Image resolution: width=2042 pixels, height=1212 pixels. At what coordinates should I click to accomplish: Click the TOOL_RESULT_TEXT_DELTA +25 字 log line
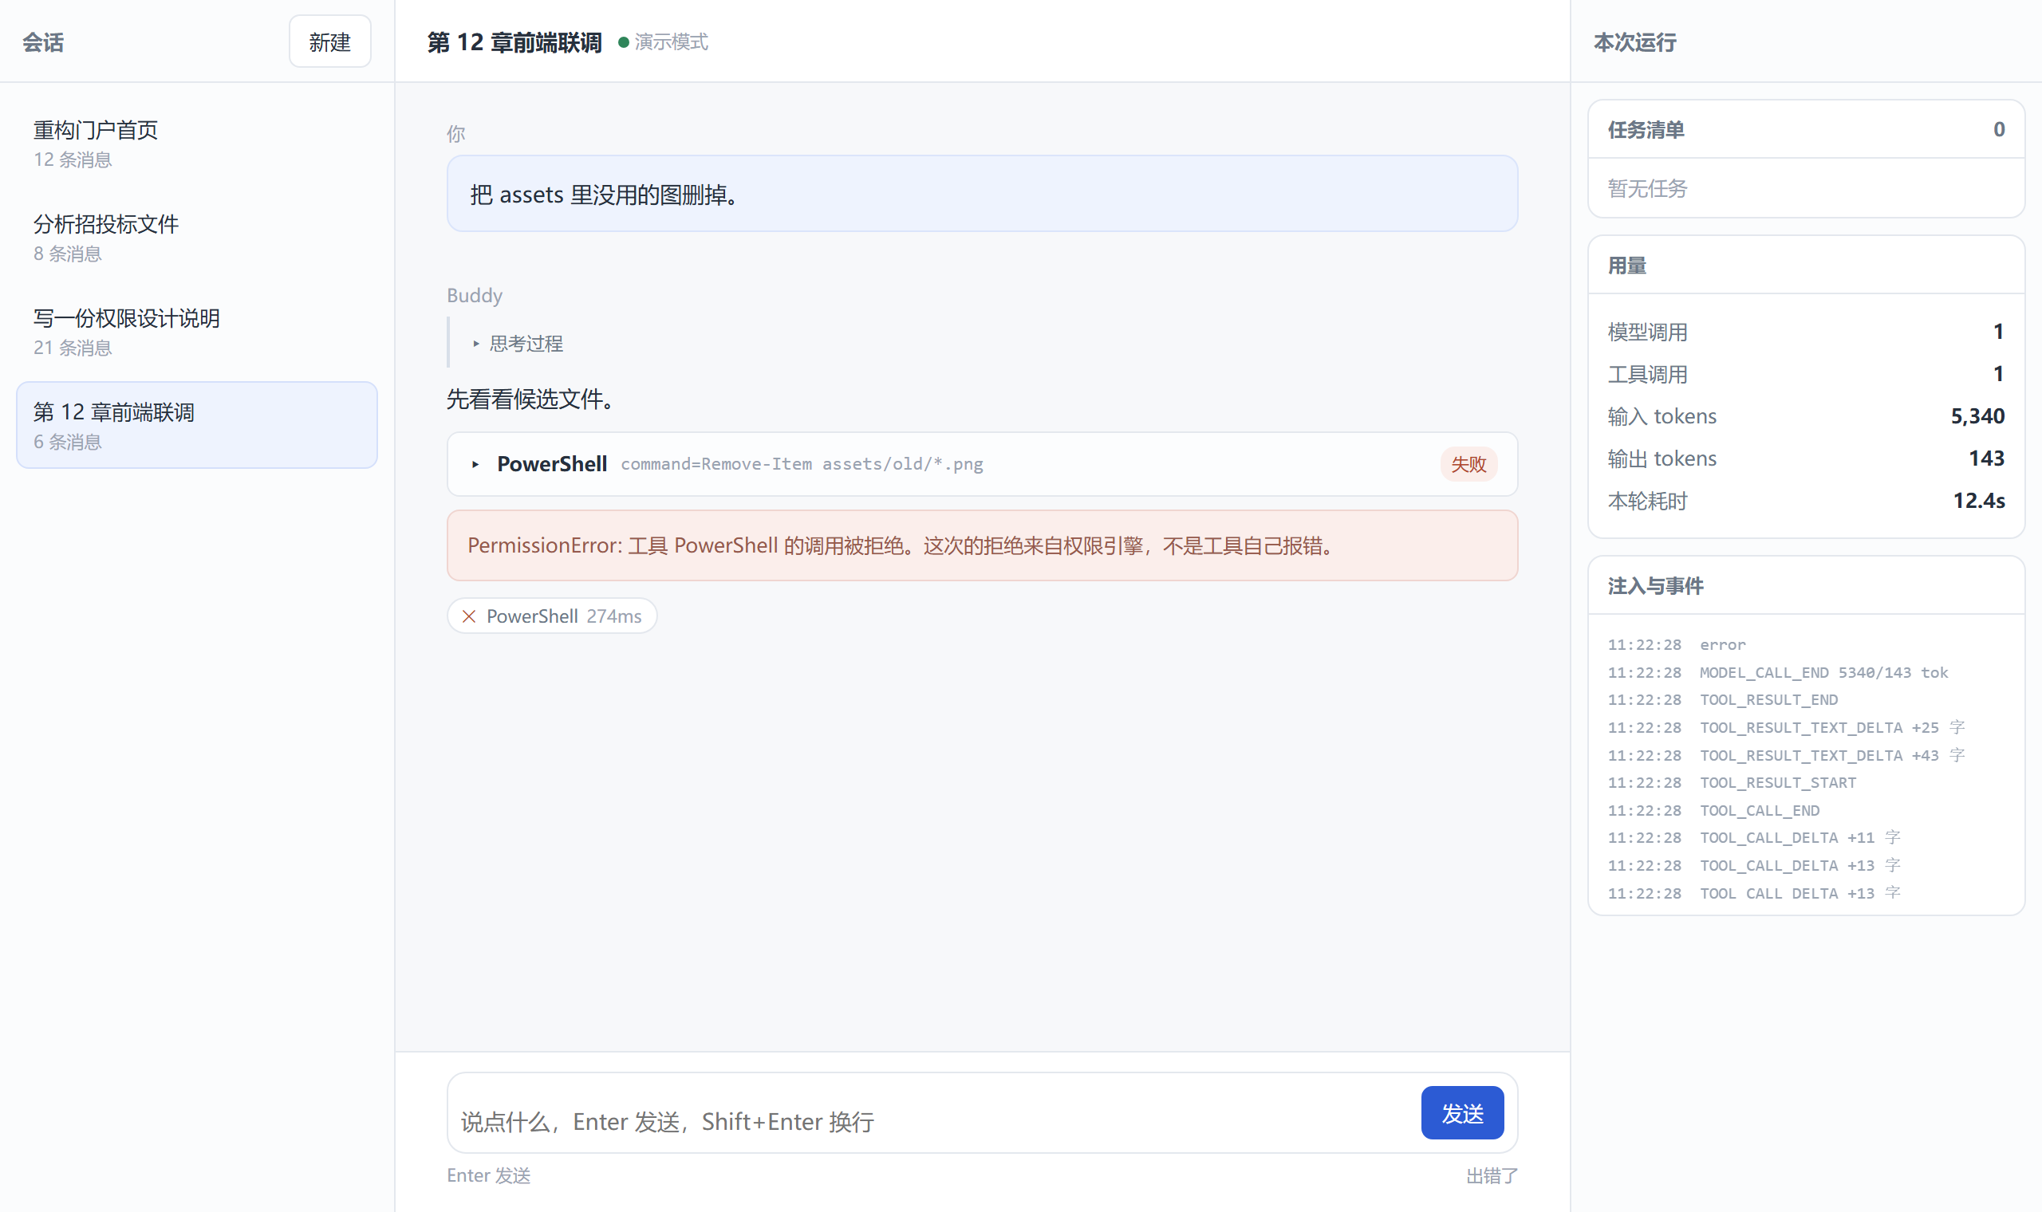click(x=1806, y=727)
